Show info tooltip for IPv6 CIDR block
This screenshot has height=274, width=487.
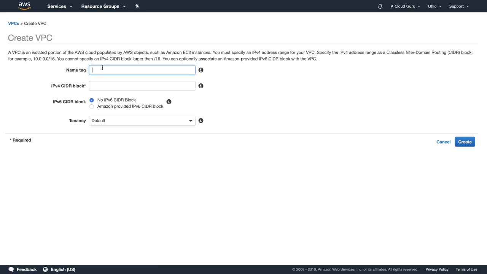pyautogui.click(x=169, y=102)
